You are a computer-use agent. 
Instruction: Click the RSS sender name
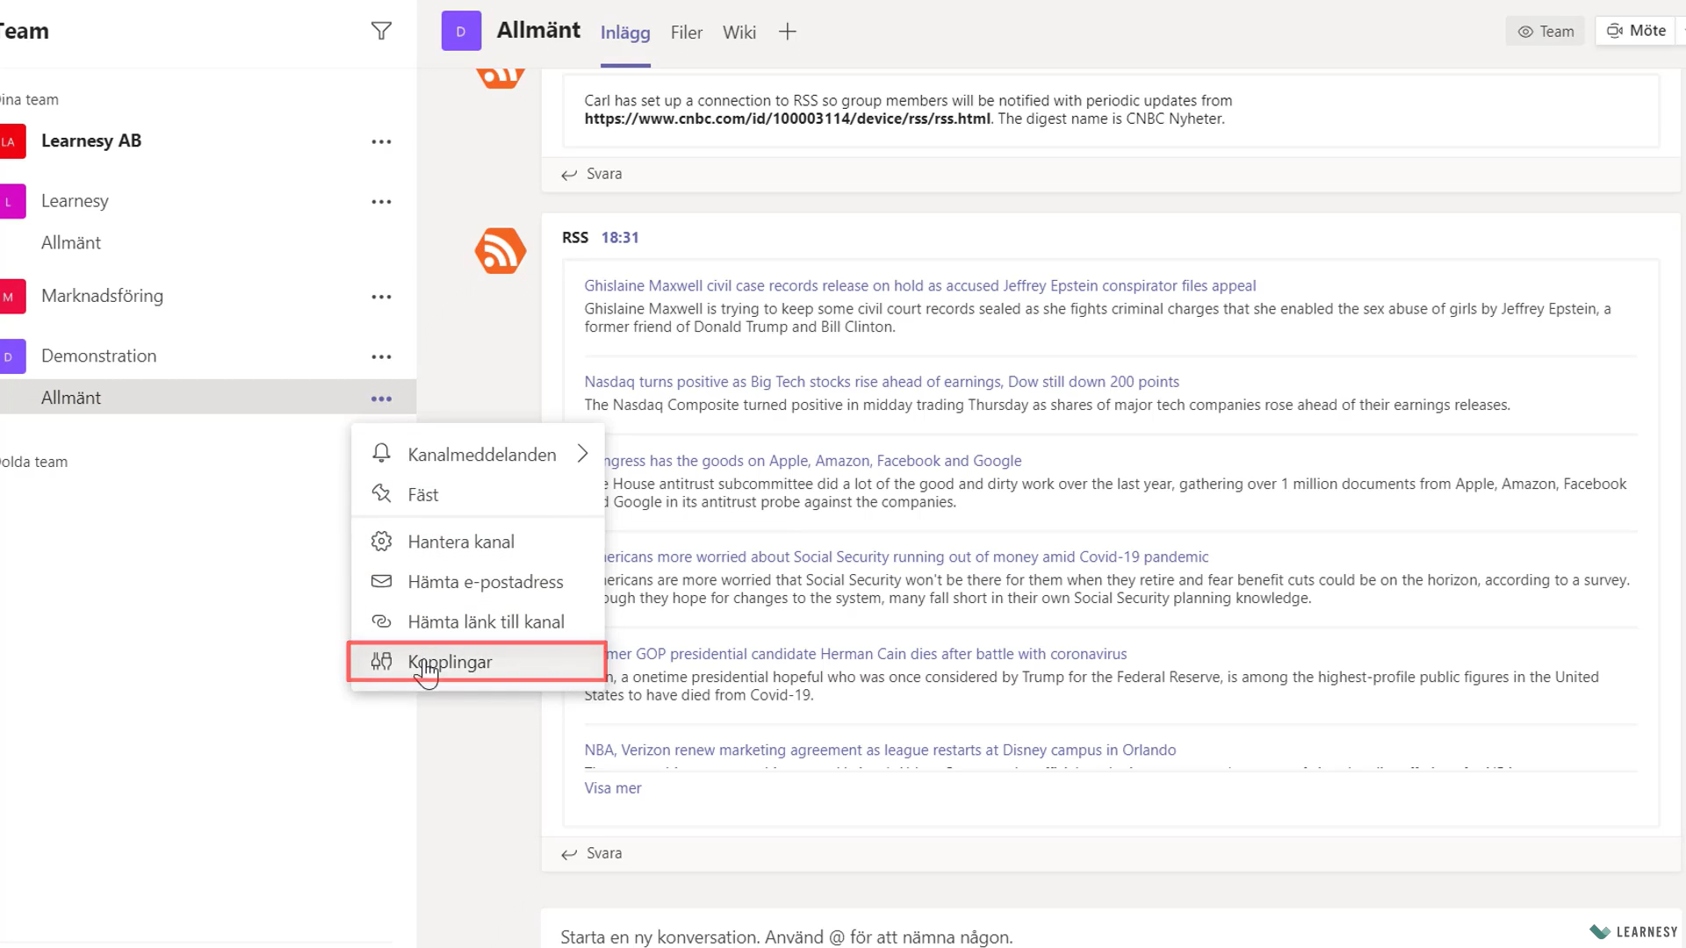575,238
